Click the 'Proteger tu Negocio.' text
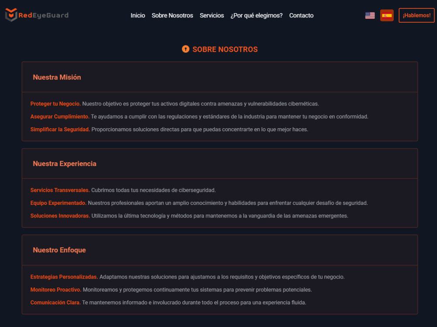The width and height of the screenshot is (437, 327). click(55, 104)
